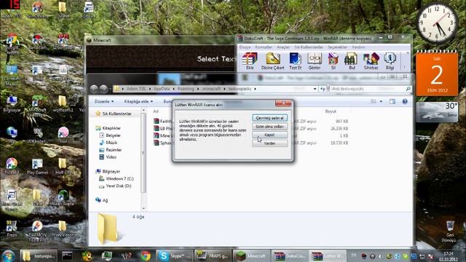The width and height of the screenshot is (466, 262).
Task: Switch to the FRAPS taskbar button
Action: click(x=212, y=255)
